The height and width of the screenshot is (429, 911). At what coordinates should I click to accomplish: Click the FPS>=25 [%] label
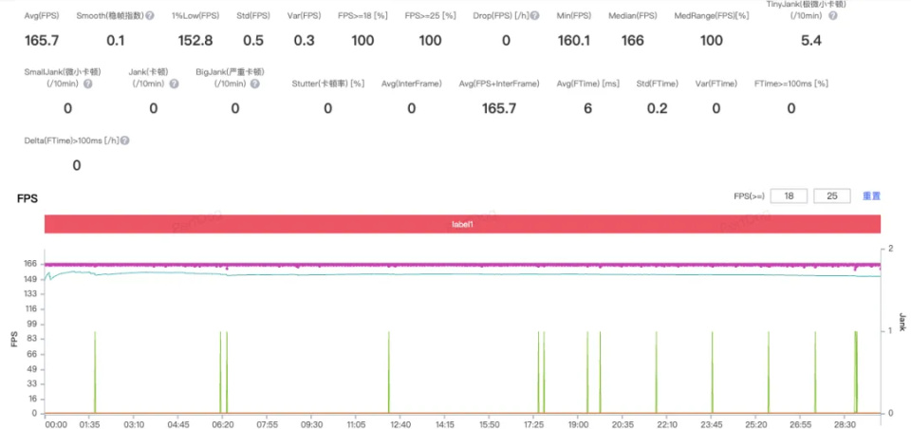pyautogui.click(x=431, y=16)
